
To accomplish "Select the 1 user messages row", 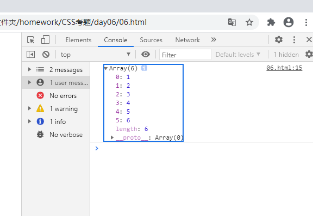I will 55,82.
